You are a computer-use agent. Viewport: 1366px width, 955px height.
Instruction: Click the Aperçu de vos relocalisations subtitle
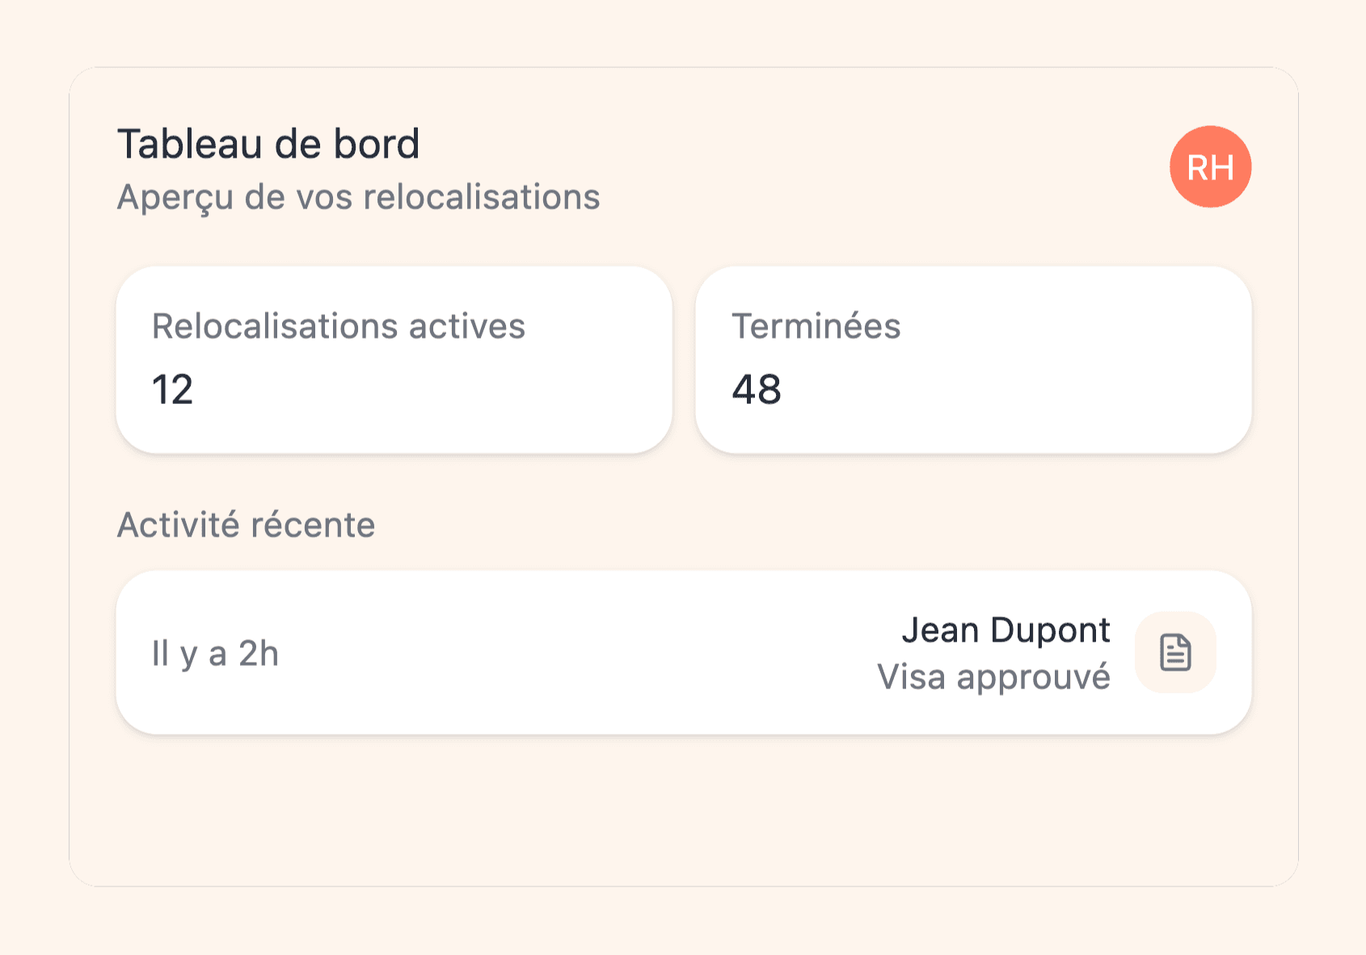click(x=358, y=197)
